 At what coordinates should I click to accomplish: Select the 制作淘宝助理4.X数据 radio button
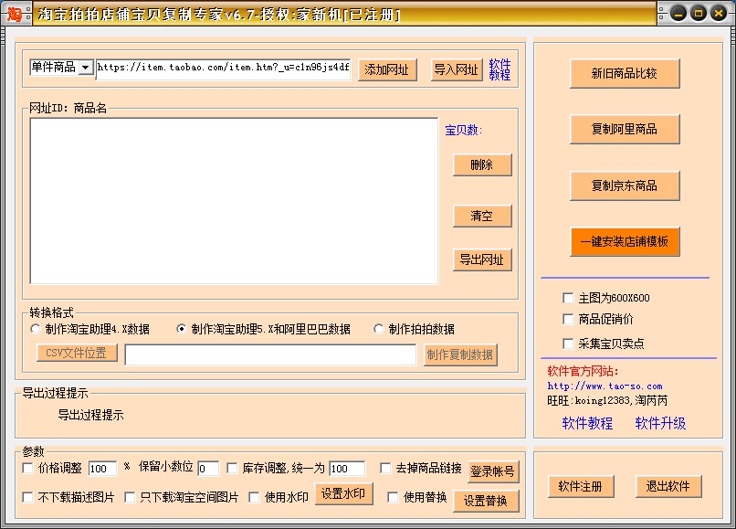(x=34, y=330)
